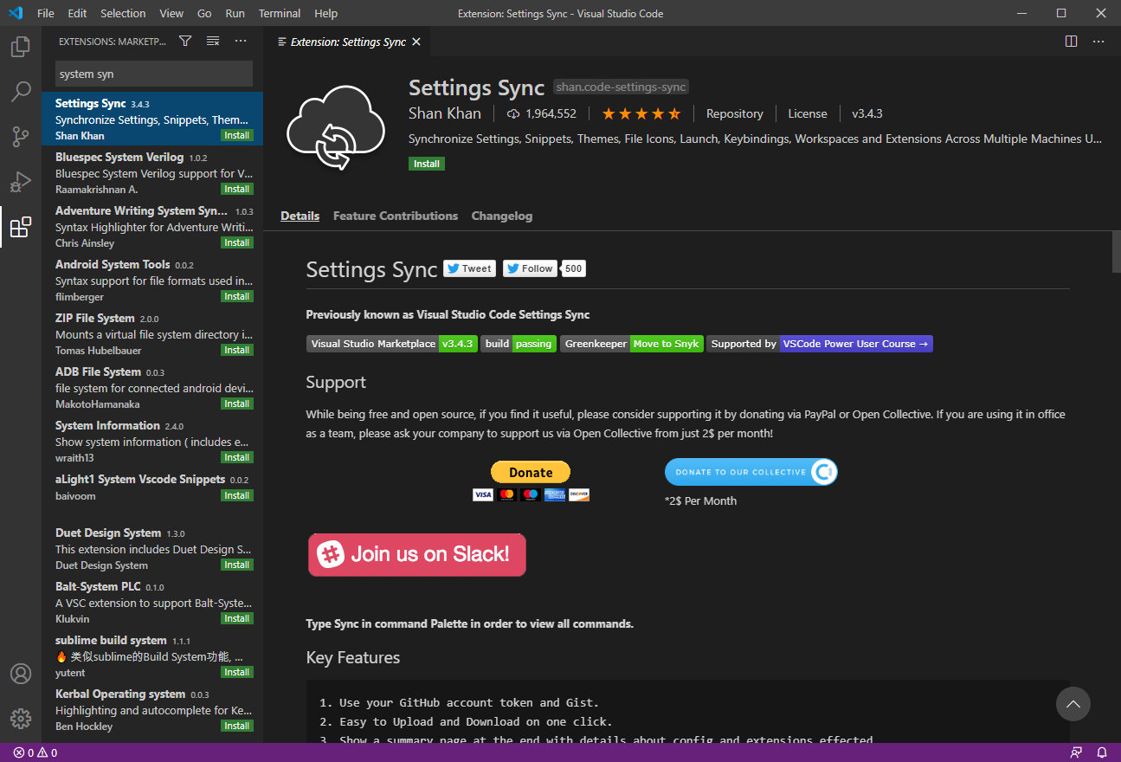
Task: Open extensions panel More Actions menu
Action: (241, 41)
